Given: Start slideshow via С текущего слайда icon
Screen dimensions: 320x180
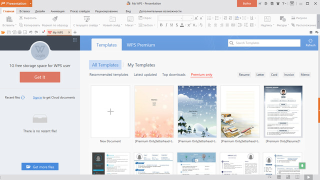Looking at the screenshot, I should (86, 19).
